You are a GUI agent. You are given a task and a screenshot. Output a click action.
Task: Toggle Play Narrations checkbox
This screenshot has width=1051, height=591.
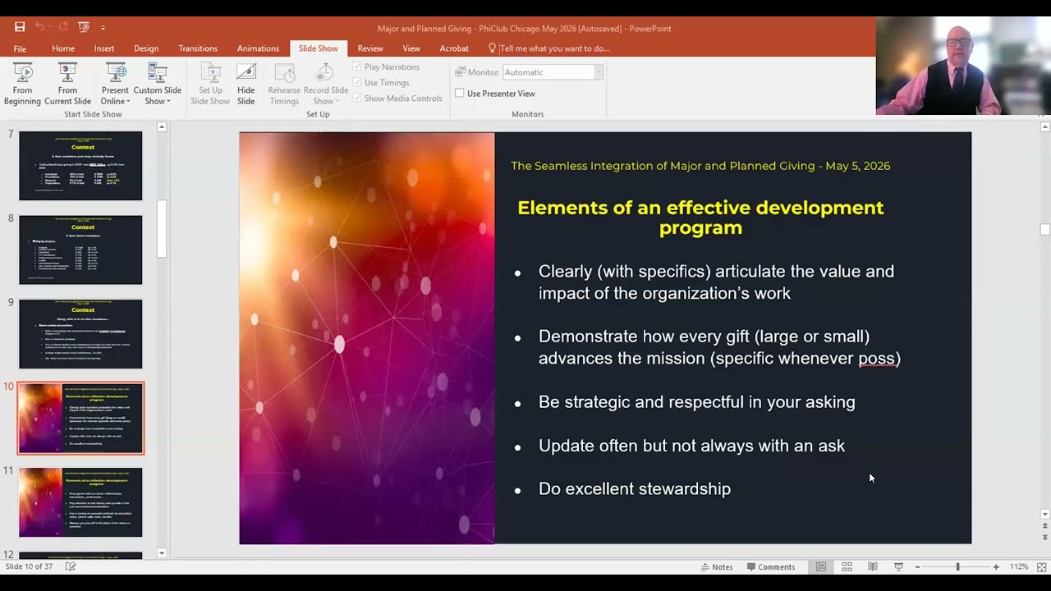coord(386,67)
